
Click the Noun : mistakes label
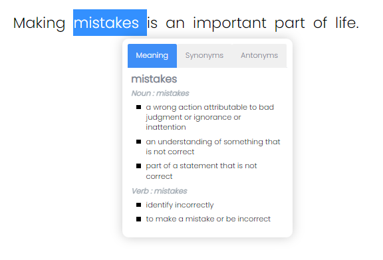pyautogui.click(x=160, y=93)
